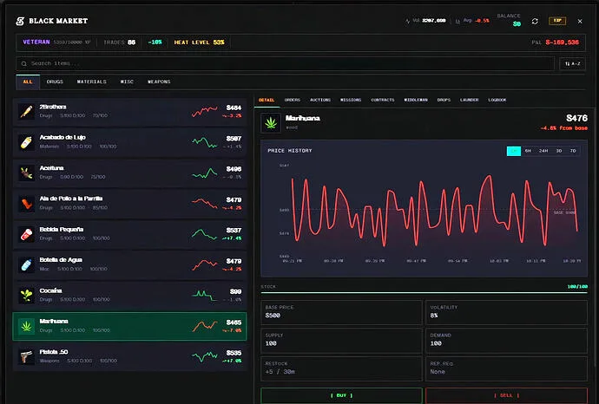The height and width of the screenshot is (404, 599).
Task: Switch to the MIDDLEMAN tab
Action: tap(416, 100)
